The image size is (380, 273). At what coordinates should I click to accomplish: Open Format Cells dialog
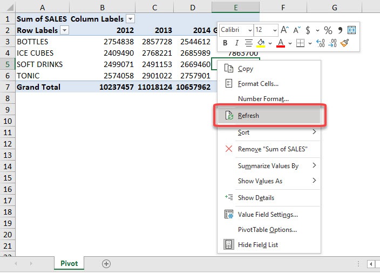(269, 84)
